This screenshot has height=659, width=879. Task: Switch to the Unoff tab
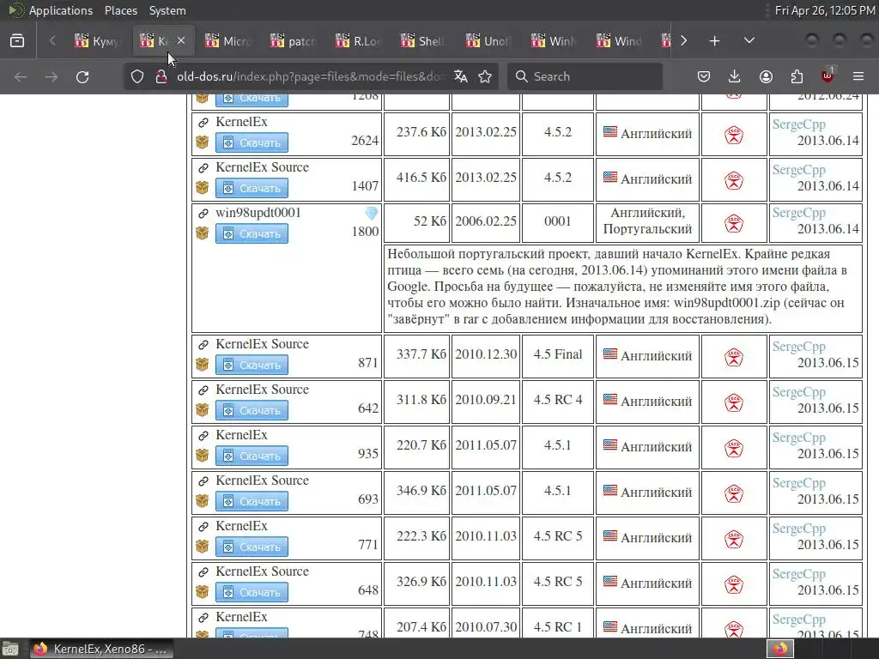click(x=488, y=41)
